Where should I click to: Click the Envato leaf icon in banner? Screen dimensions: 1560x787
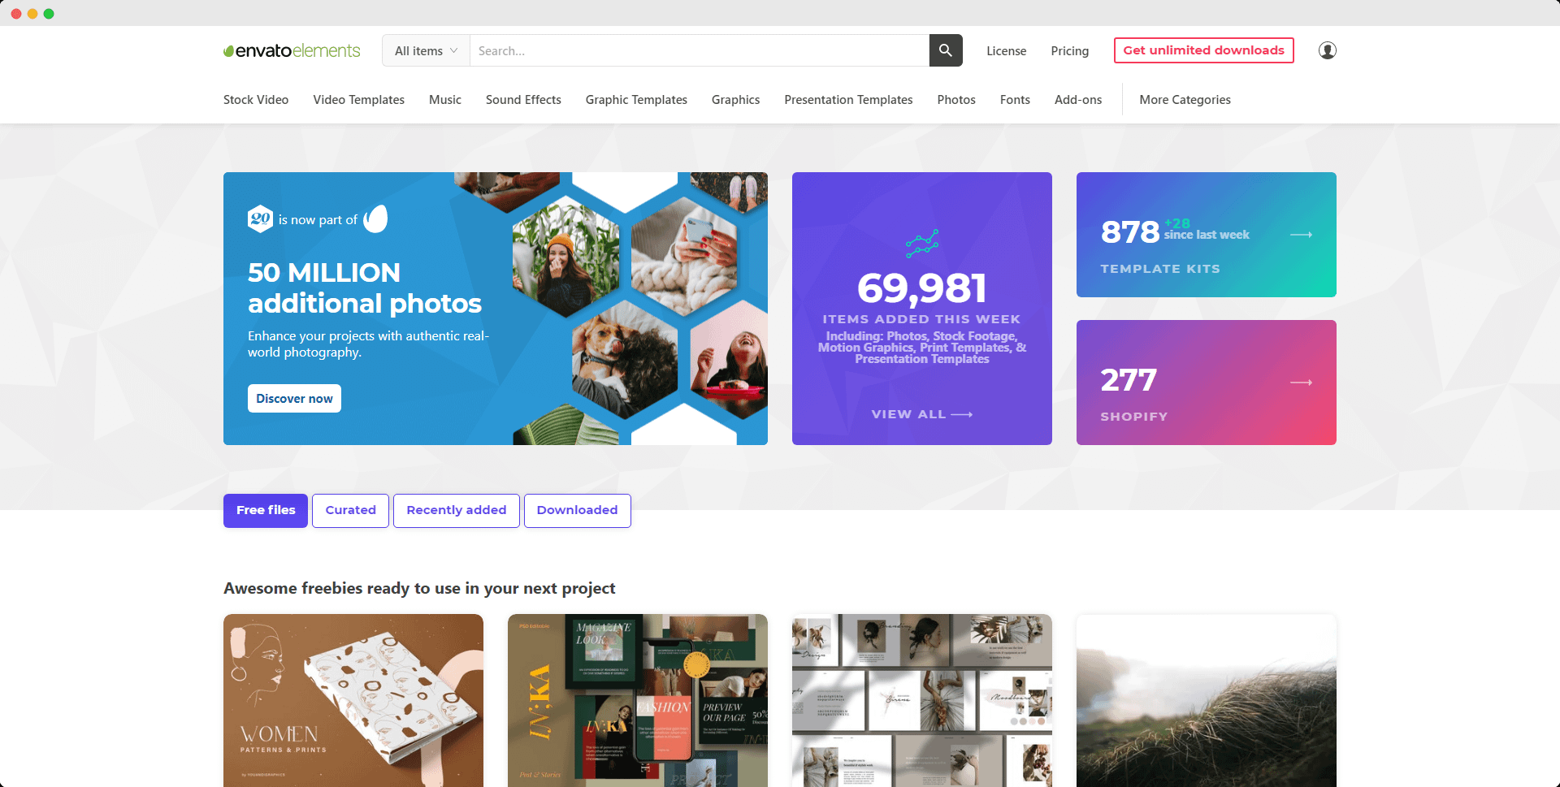pos(375,218)
